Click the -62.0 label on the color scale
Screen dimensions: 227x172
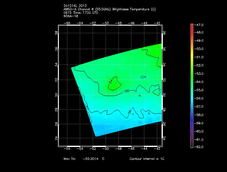point(200,147)
